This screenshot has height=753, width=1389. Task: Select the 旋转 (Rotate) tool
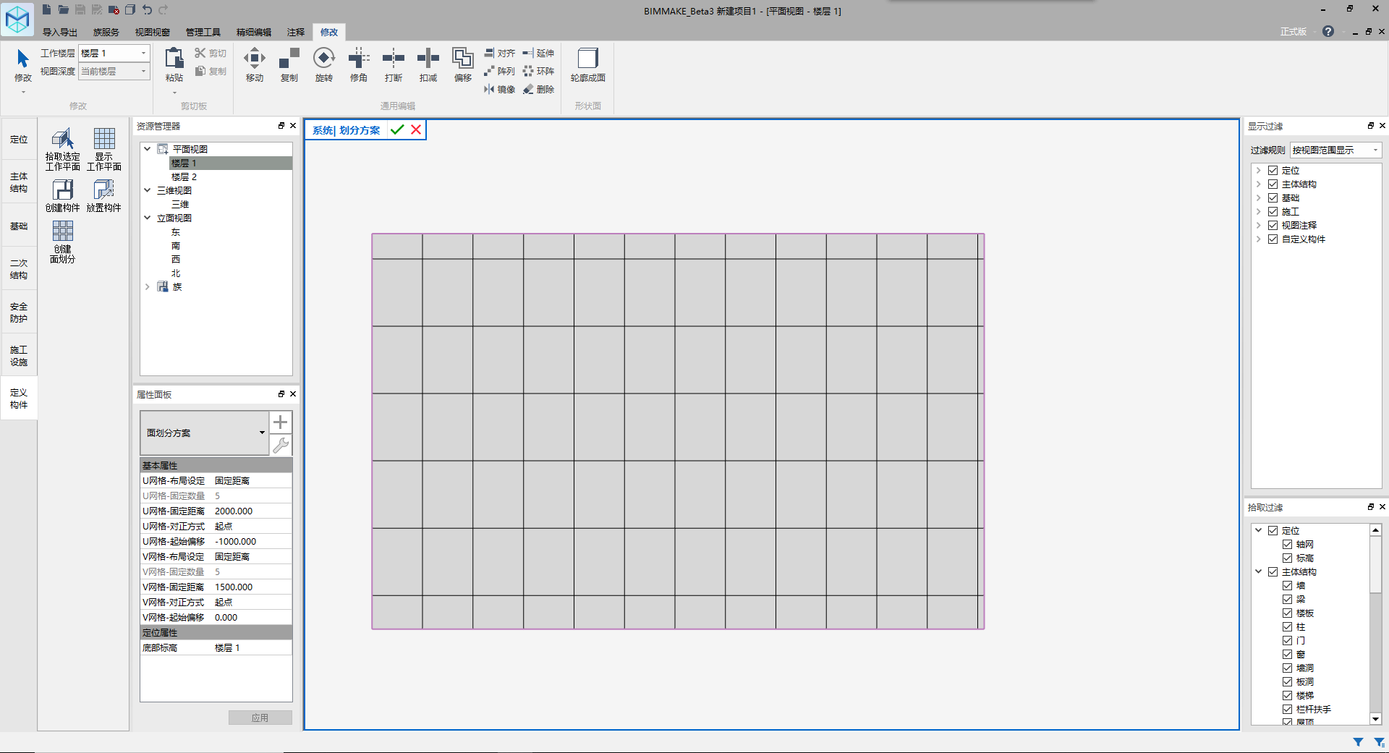[x=323, y=64]
